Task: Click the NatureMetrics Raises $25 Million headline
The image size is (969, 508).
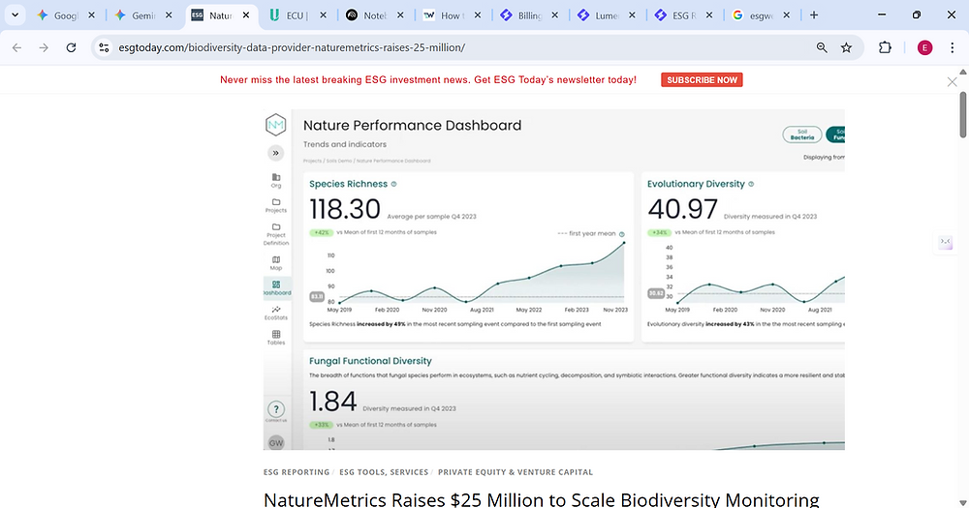Action: click(542, 498)
